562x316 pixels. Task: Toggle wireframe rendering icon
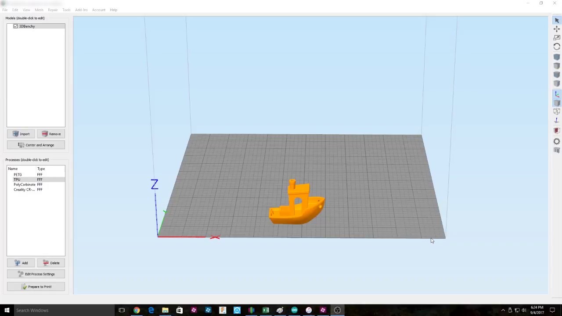(557, 111)
